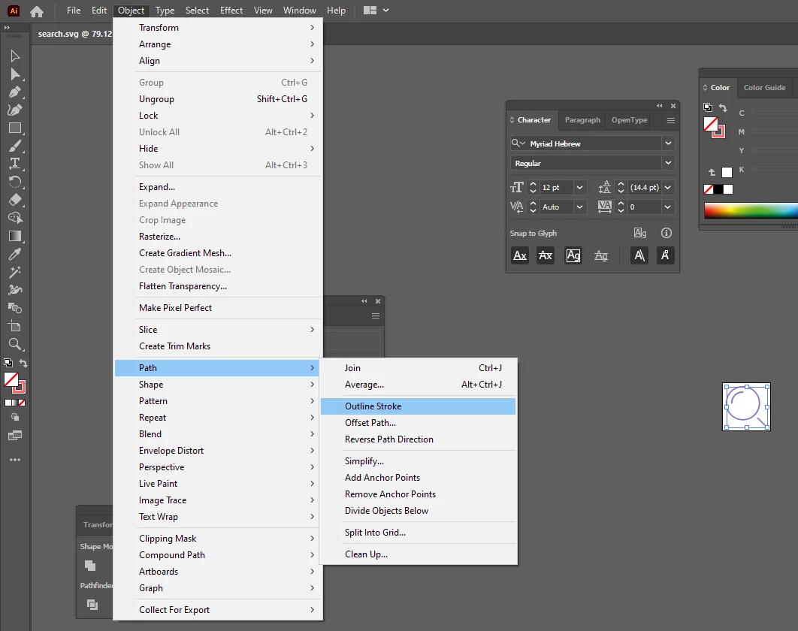This screenshot has height=631, width=798.
Task: Click Clean Up... in Path submenu
Action: click(419, 554)
